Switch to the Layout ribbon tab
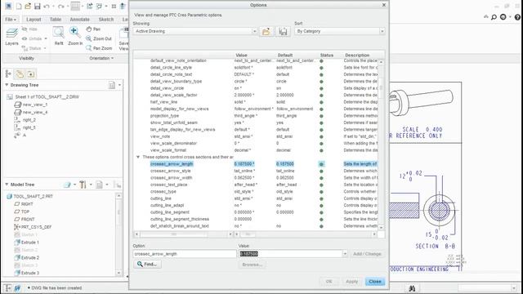The width and height of the screenshot is (523, 294). (34, 20)
